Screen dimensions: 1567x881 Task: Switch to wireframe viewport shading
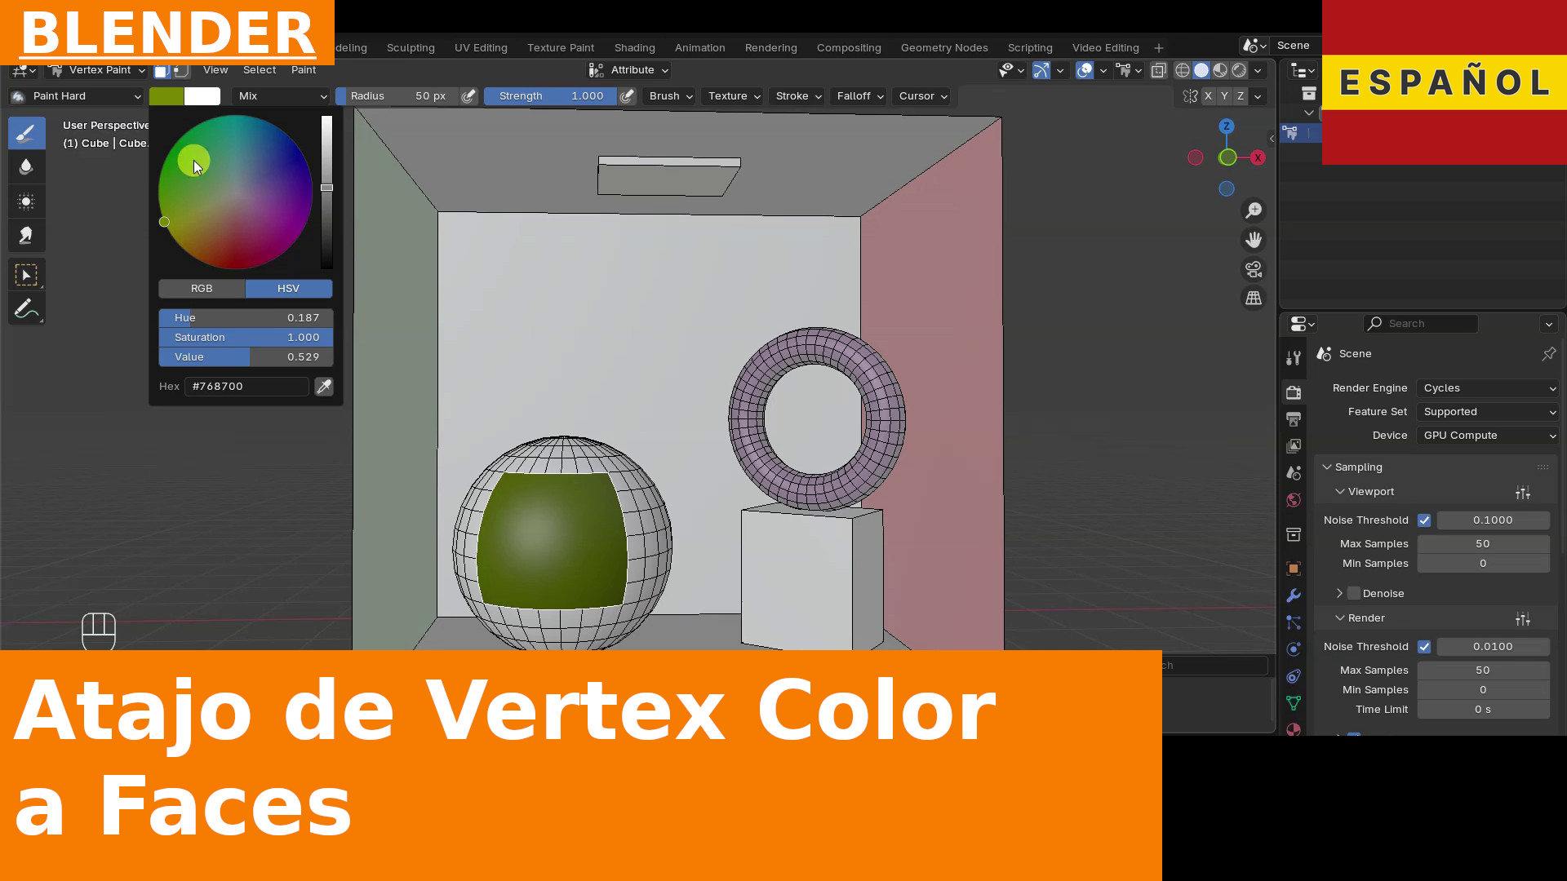(x=1182, y=71)
